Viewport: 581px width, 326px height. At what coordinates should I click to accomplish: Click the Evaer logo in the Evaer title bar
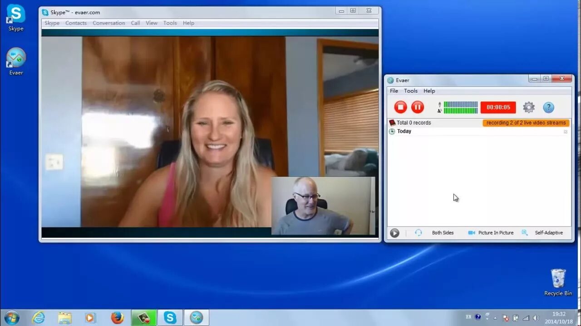click(390, 80)
